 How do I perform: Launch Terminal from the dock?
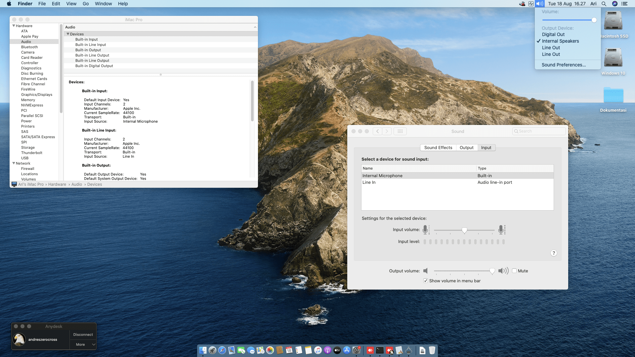click(x=380, y=350)
